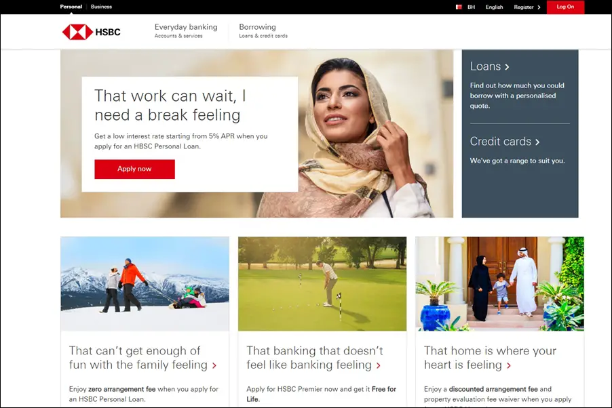Select the BH country option

(471, 7)
